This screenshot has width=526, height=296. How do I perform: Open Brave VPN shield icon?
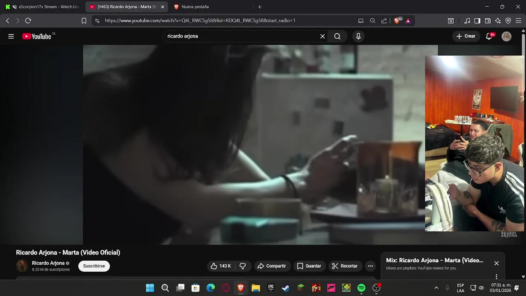point(508,21)
